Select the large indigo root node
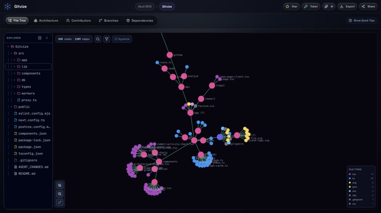This screenshot has width=381, height=213. 220,137
